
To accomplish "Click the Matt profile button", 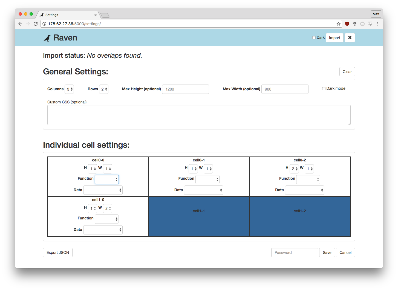I will pyautogui.click(x=376, y=14).
